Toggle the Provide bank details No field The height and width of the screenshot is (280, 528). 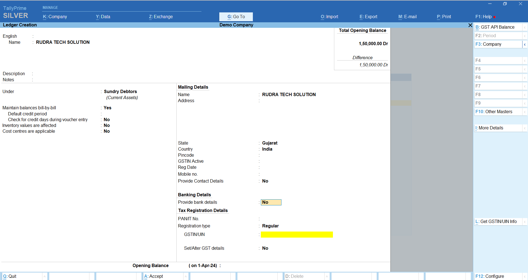point(271,202)
